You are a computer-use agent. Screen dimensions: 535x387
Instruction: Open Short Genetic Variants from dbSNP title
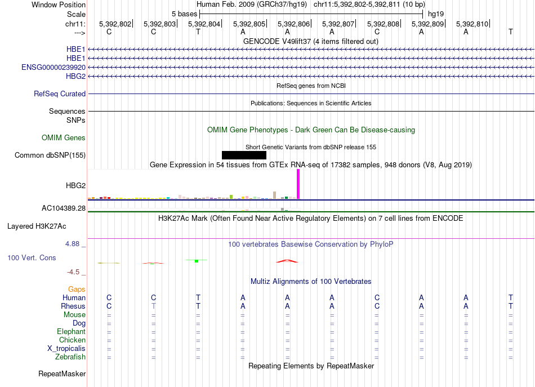311,147
